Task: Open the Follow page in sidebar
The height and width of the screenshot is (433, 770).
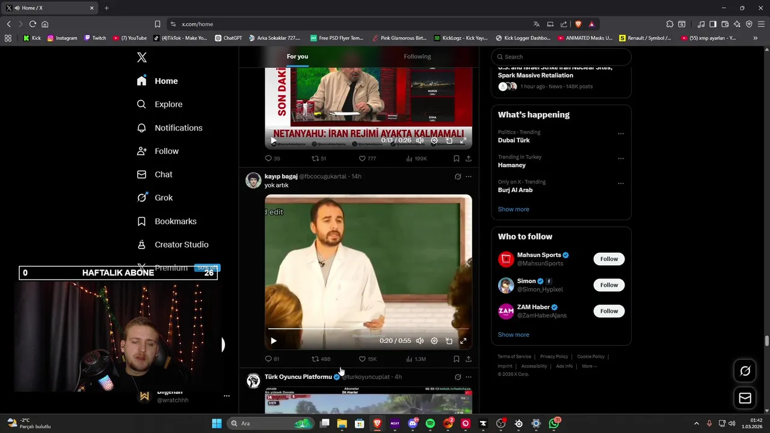Action: (158, 151)
